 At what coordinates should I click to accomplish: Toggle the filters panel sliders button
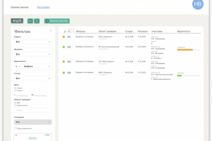click(x=17, y=21)
